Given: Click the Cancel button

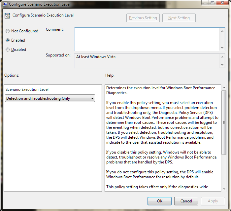Looking at the screenshot, I should pos(186,201).
